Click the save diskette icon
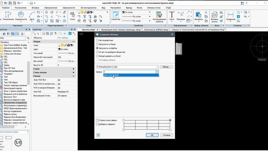 click(10, 3)
